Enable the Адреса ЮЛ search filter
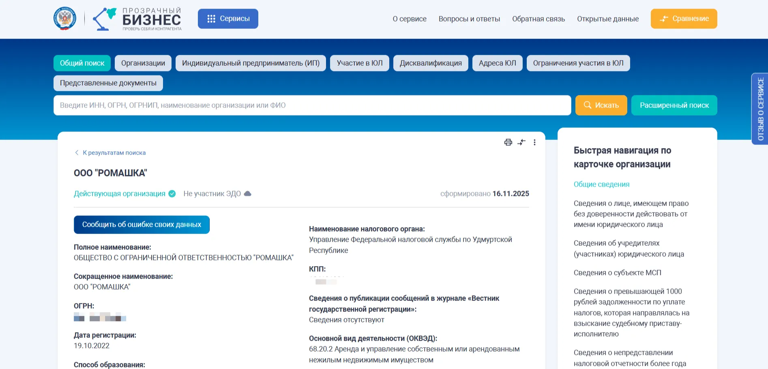The width and height of the screenshot is (768, 369). pos(497,63)
